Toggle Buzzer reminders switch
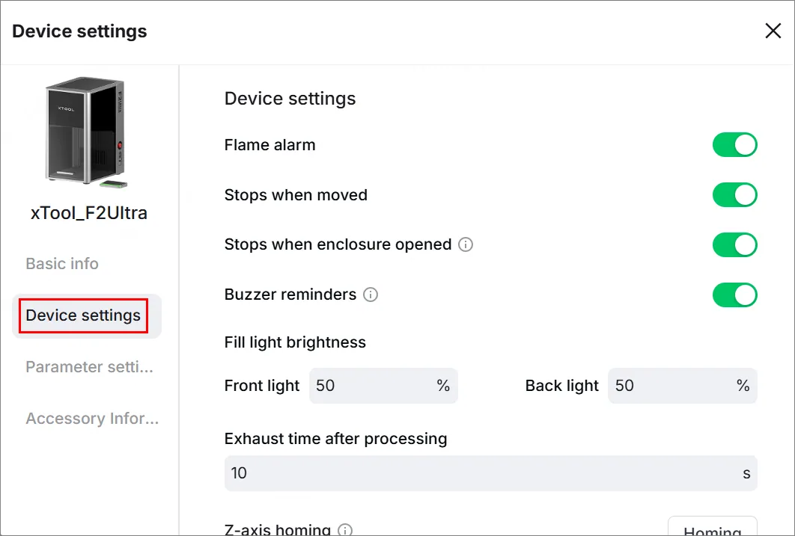The image size is (795, 536). pos(734,295)
